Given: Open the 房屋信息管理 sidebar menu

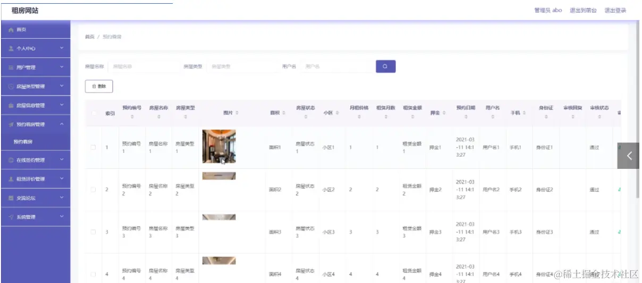Looking at the screenshot, I should pos(35,105).
